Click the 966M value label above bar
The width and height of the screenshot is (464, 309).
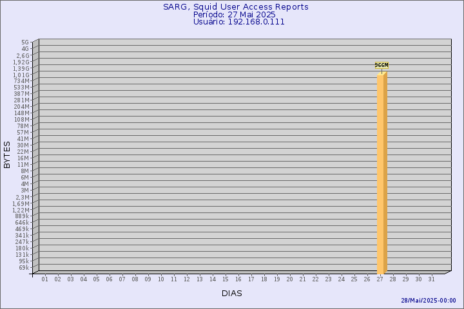point(382,66)
